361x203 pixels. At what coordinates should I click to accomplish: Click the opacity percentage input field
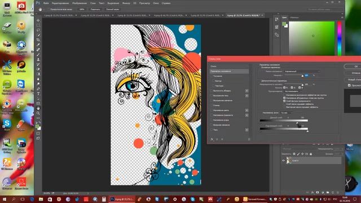[307, 75]
